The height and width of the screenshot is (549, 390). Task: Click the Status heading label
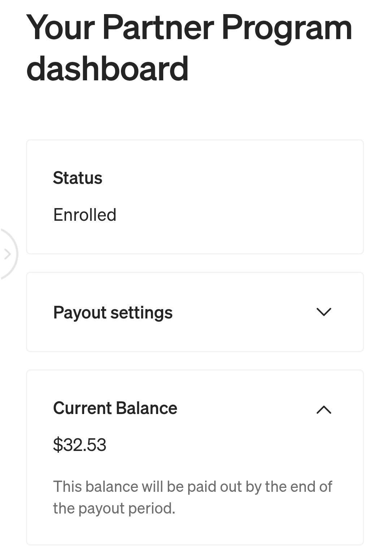[78, 178]
